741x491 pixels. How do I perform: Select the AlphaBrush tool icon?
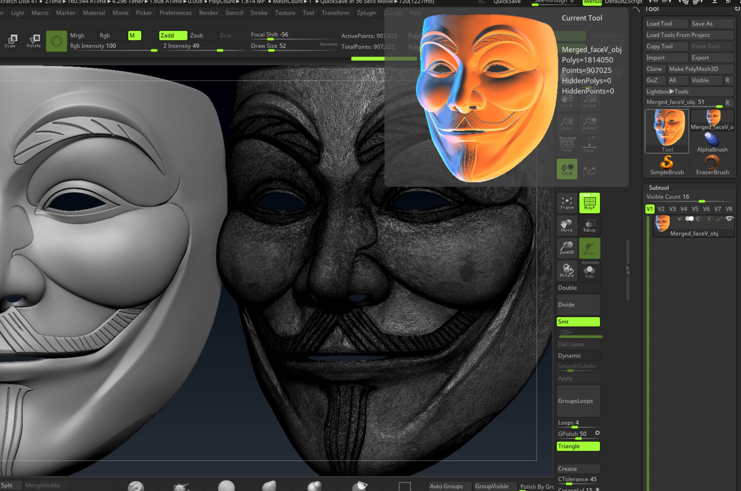point(712,143)
